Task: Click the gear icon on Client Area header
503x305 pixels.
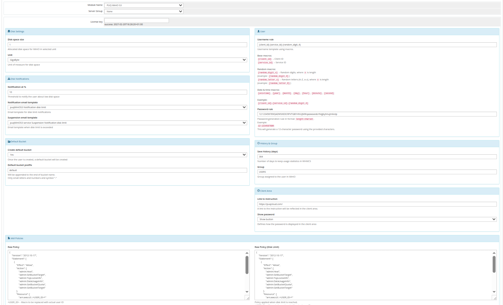Action: [x=258, y=191]
